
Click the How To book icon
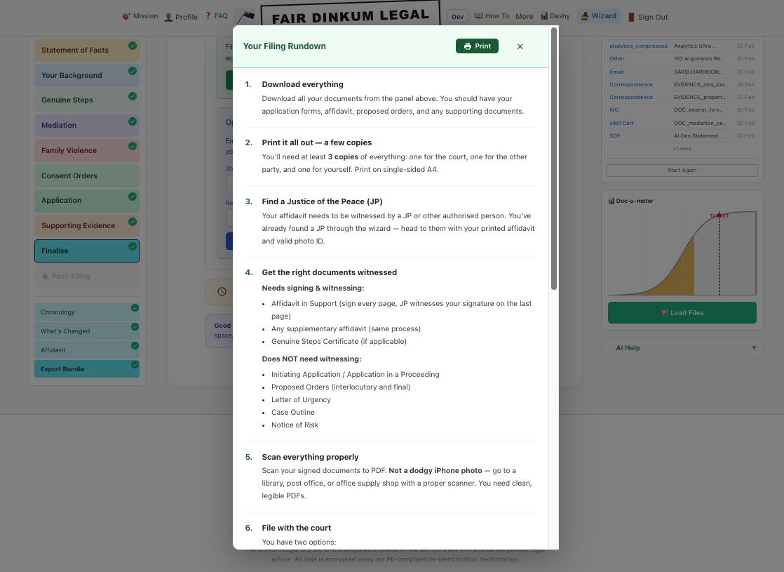point(478,16)
